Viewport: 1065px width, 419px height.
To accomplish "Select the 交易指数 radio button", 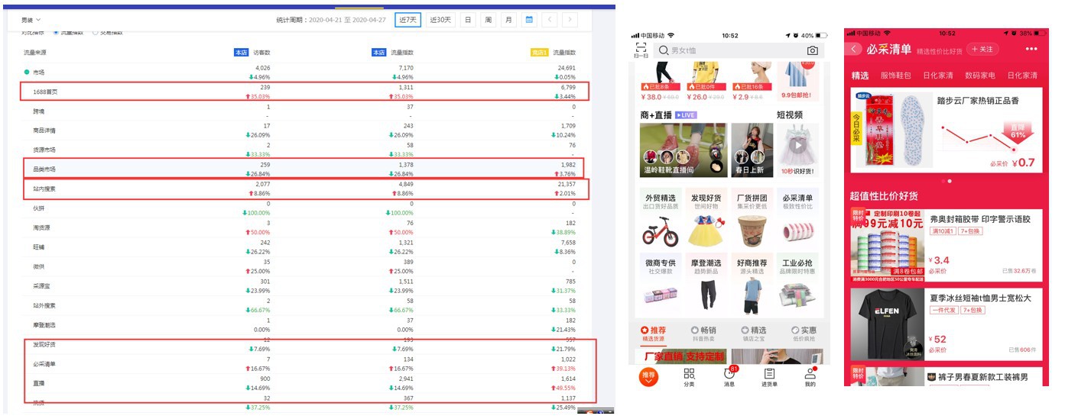I will pos(96,32).
